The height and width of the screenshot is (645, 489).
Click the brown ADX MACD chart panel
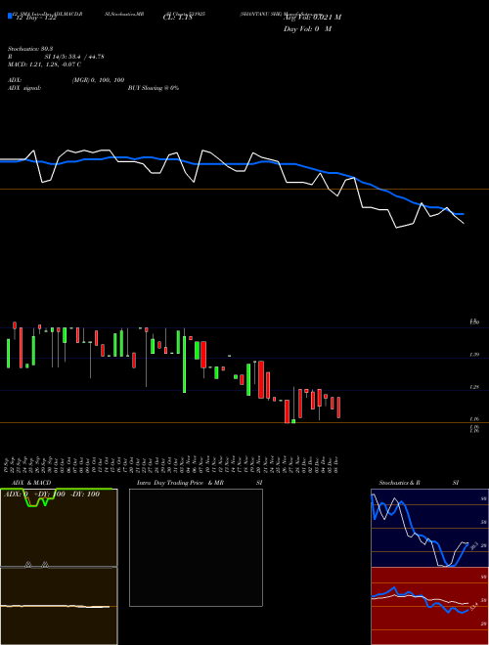click(59, 567)
